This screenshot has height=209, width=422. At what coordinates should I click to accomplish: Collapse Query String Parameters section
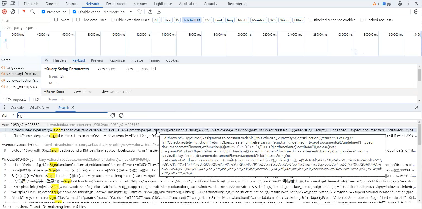45,69
